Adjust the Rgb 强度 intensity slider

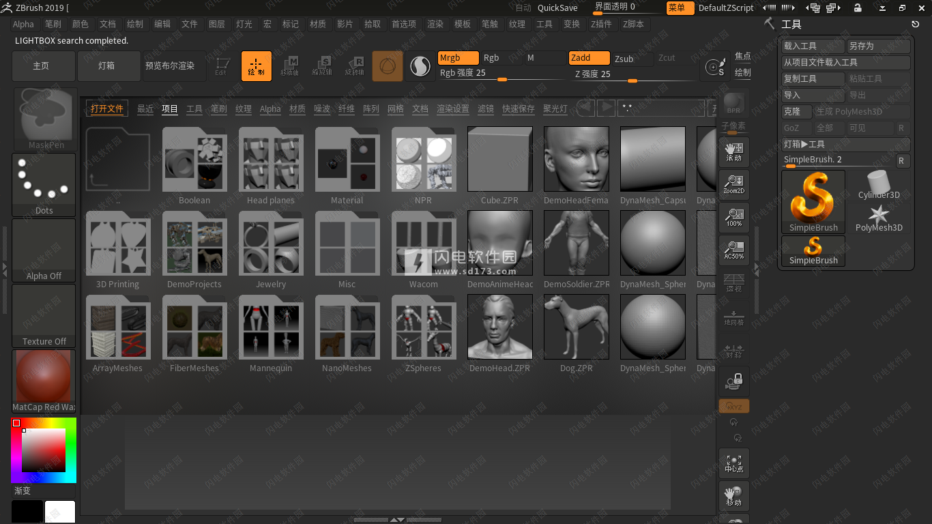click(501, 74)
